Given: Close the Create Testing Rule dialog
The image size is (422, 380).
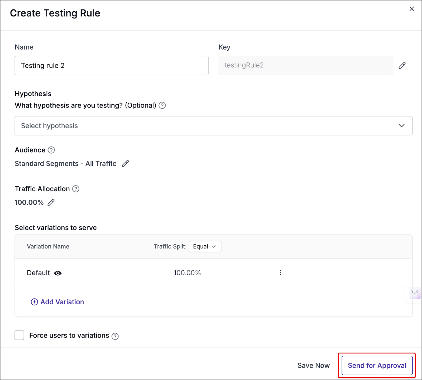Looking at the screenshot, I should [411, 9].
